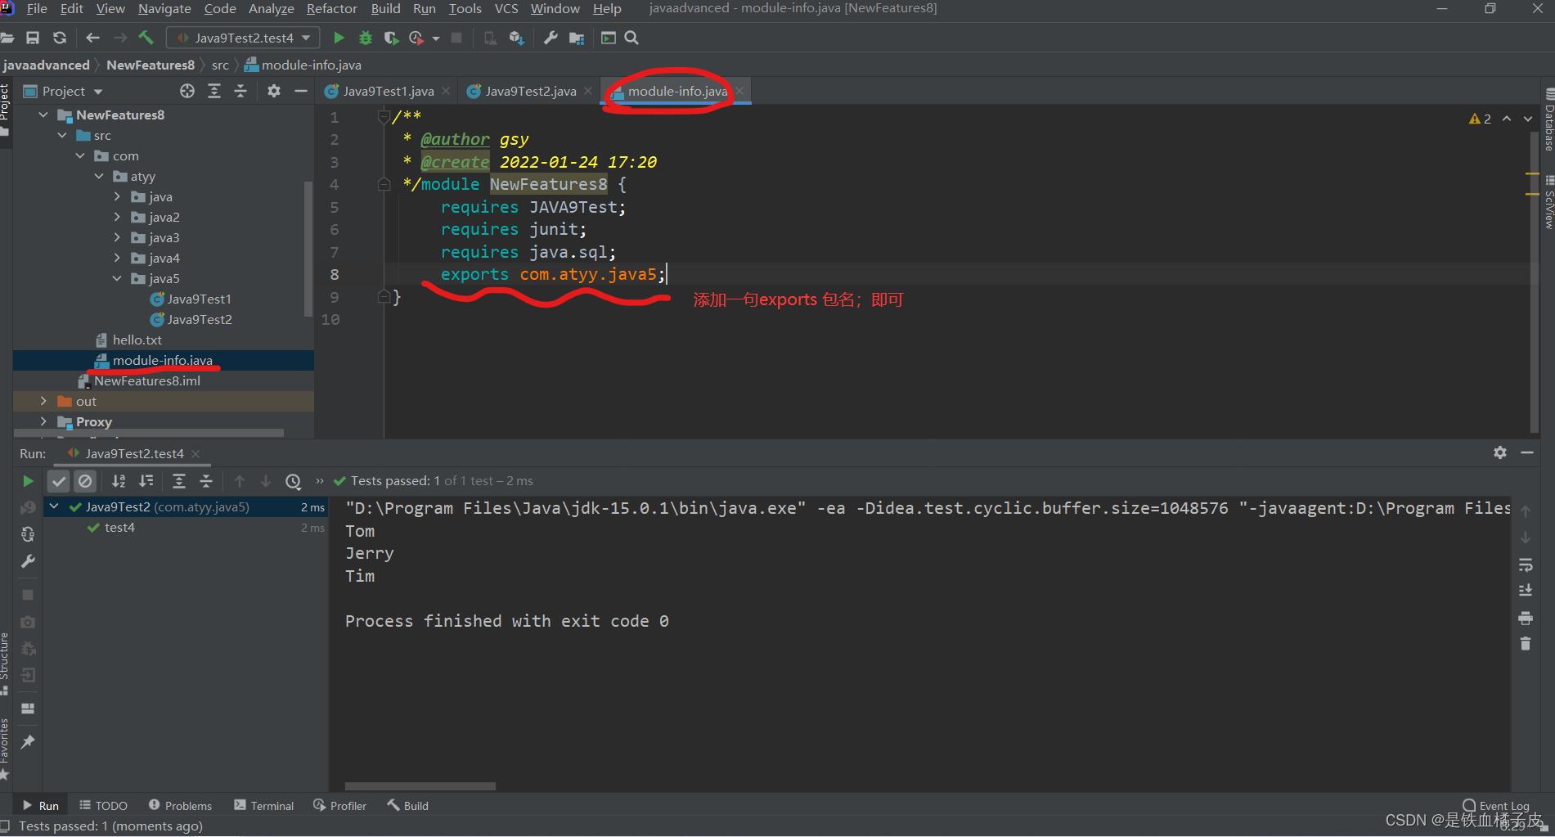1555x837 pixels.
Task: Open the Profiler tool window
Action: 339,805
